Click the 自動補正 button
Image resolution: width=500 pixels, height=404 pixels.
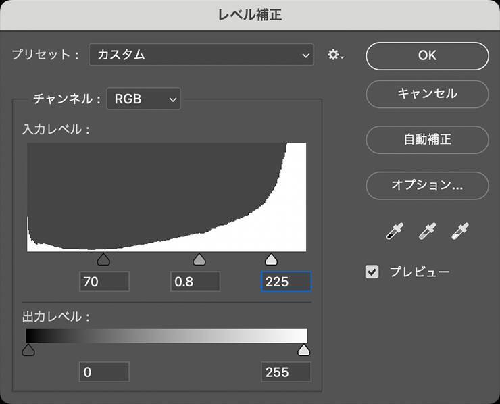[427, 140]
